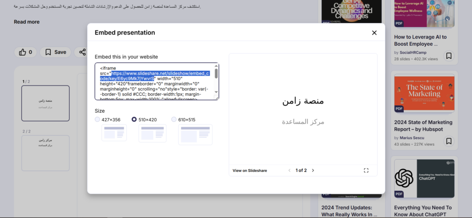Click the thumbs-up like button
This screenshot has width=472, height=218.
tap(25, 52)
